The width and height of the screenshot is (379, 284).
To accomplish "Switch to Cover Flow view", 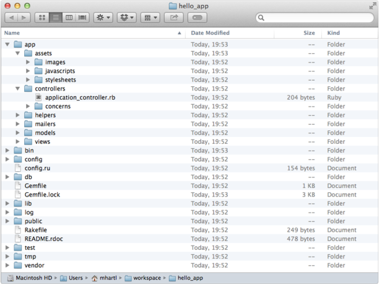I will point(82,18).
